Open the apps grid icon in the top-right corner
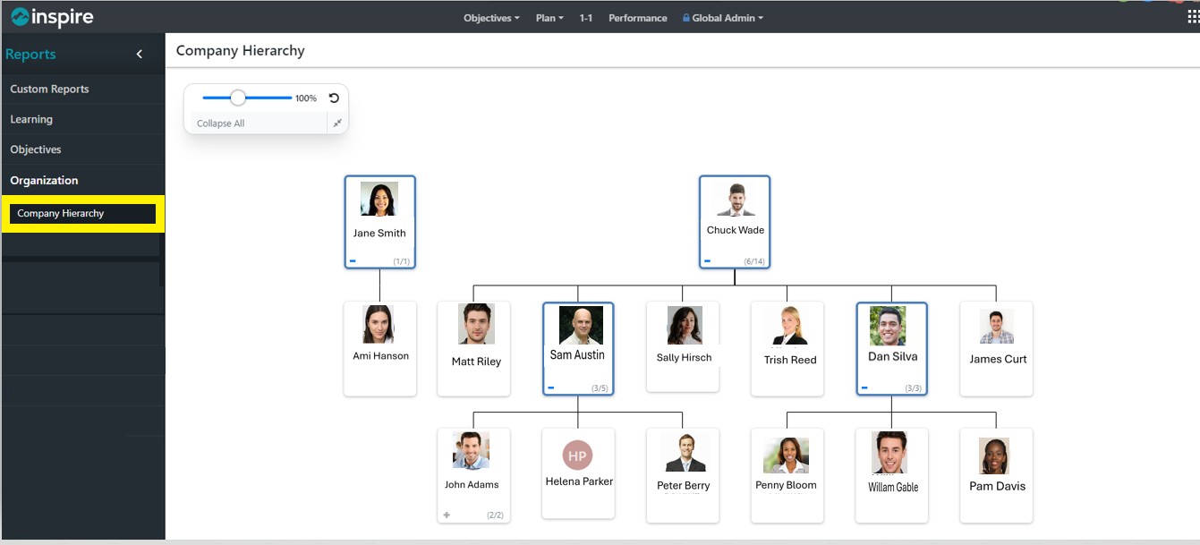The height and width of the screenshot is (545, 1200). click(x=1193, y=15)
